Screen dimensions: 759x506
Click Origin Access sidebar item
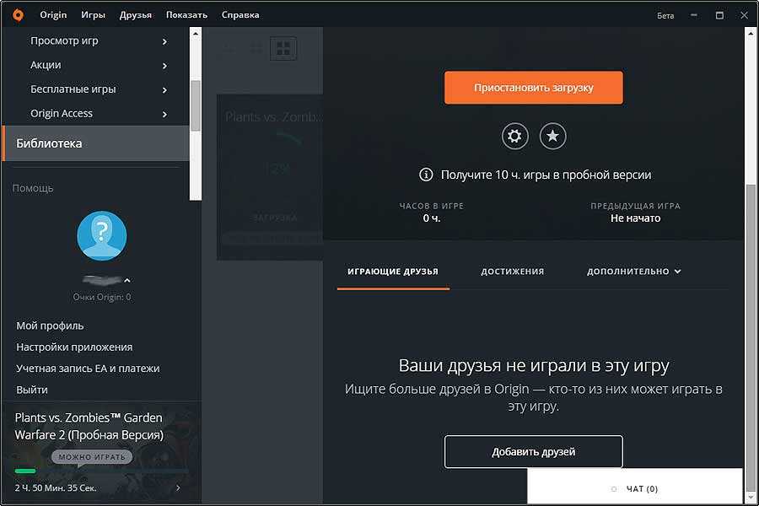[62, 113]
